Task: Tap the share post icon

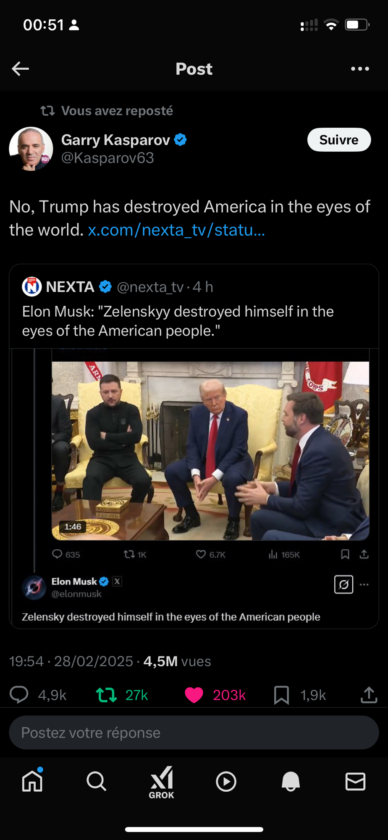Action: point(369,695)
